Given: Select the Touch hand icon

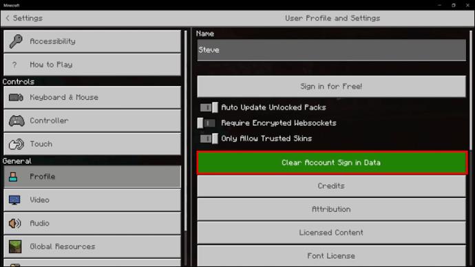Looking at the screenshot, I should click(x=16, y=144).
